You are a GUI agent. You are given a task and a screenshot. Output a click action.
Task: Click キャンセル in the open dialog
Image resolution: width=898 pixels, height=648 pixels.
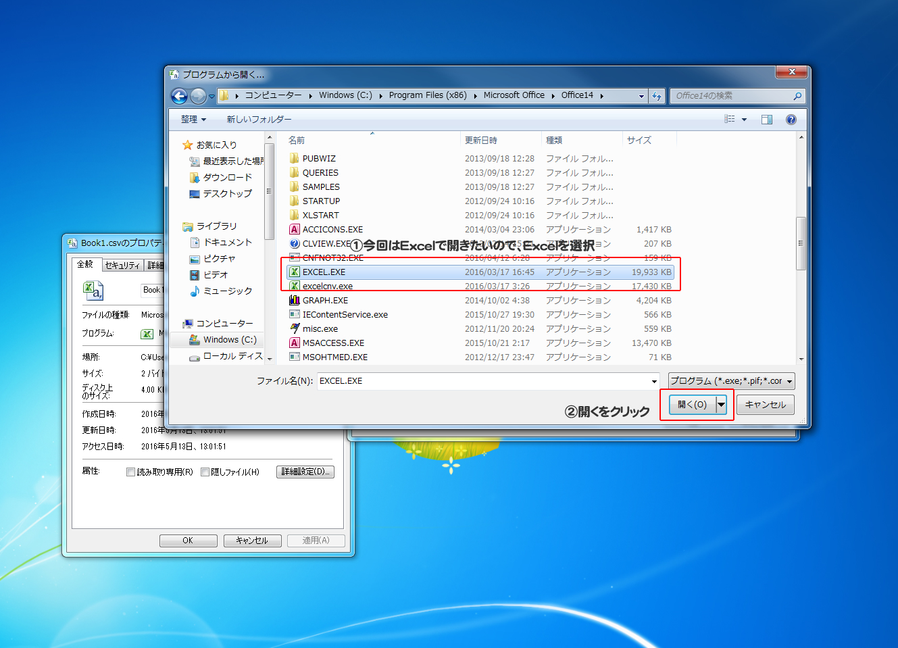click(x=766, y=404)
